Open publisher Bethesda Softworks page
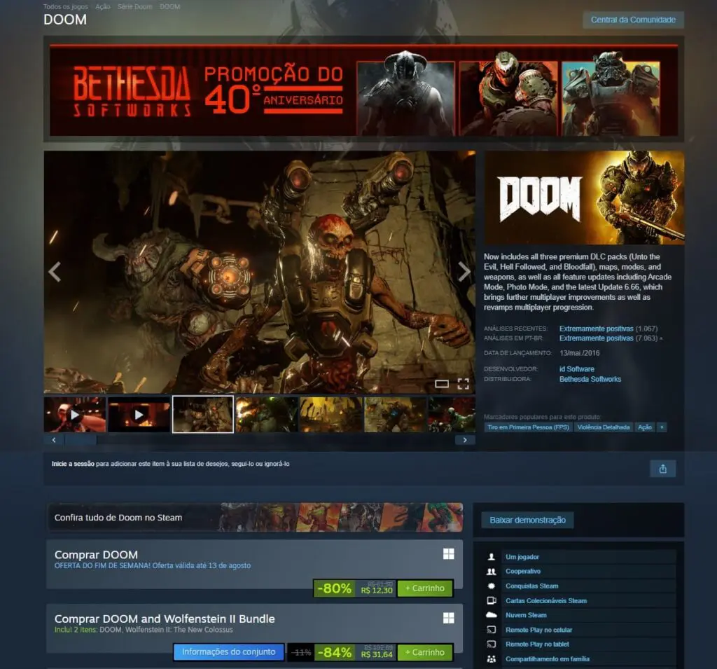This screenshot has height=669, width=717. click(590, 379)
